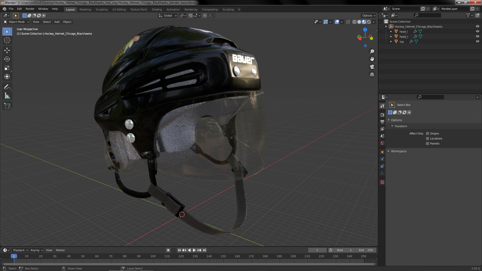
Task: Toggle X-ray display
Action: tap(348, 22)
